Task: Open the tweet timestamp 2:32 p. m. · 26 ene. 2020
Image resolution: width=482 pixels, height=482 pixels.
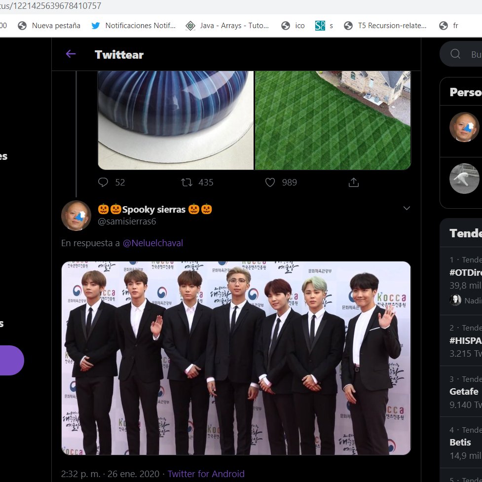Action: [x=110, y=474]
